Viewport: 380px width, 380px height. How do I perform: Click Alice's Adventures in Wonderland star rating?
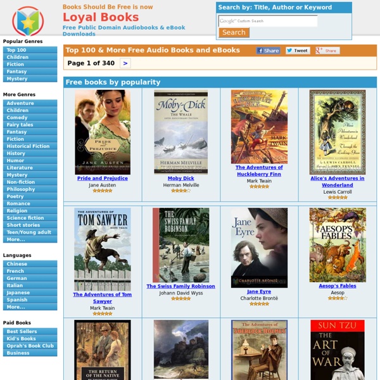(x=338, y=198)
